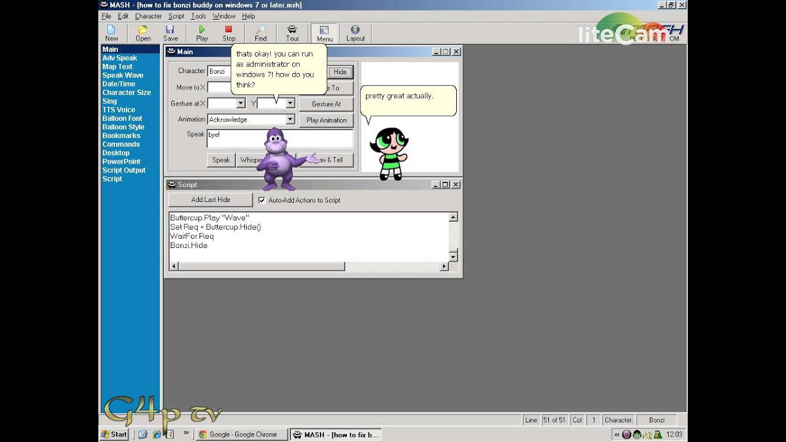Toggle the Menu toolbar button

[325, 33]
